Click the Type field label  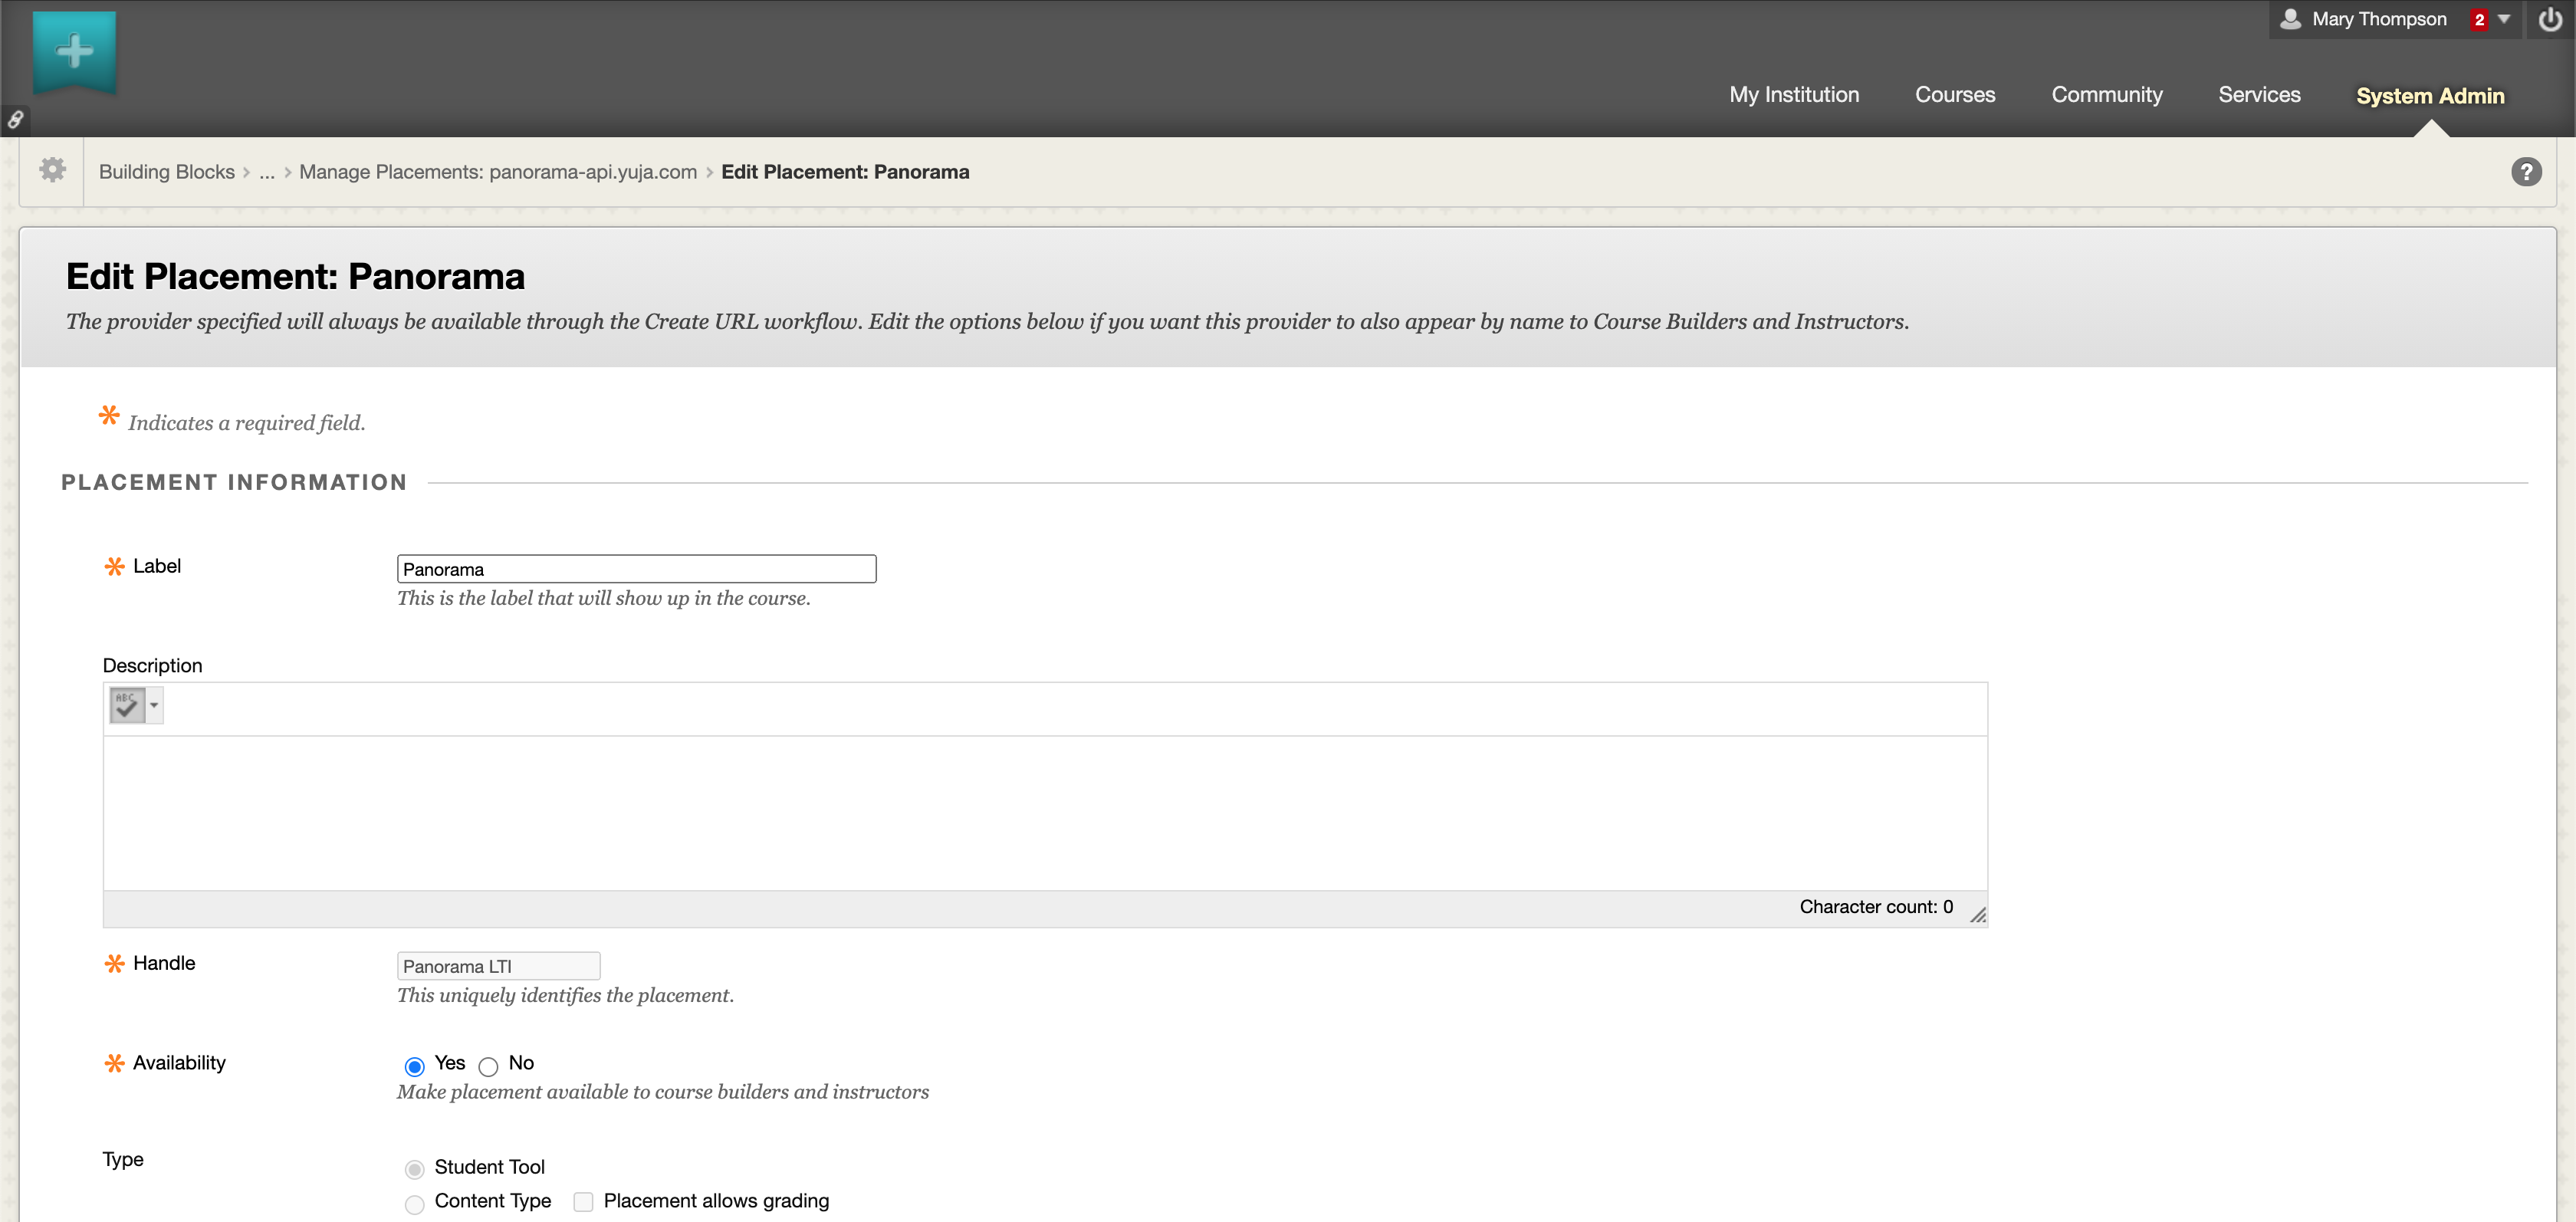click(x=123, y=1160)
